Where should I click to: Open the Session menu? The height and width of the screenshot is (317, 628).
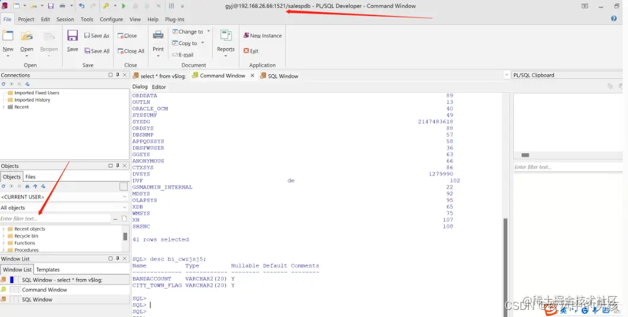(x=65, y=19)
